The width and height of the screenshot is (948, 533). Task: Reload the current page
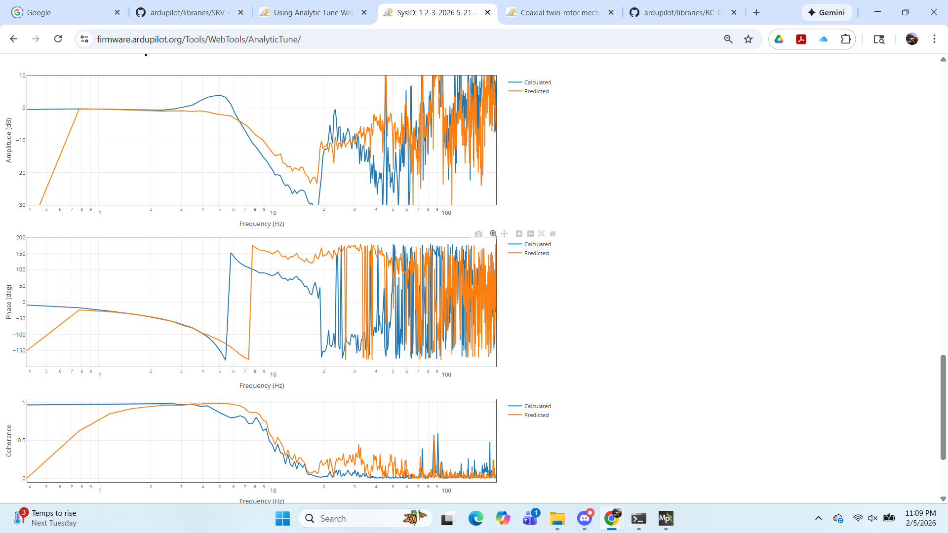[58, 39]
